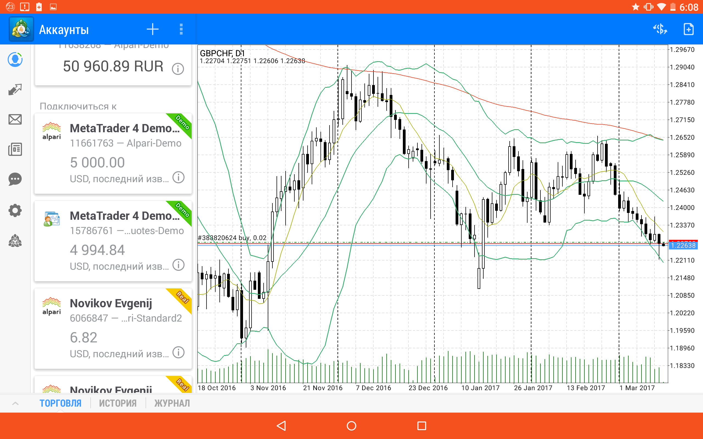The height and width of the screenshot is (439, 703).
Task: Tap the new order document icon
Action: click(688, 29)
